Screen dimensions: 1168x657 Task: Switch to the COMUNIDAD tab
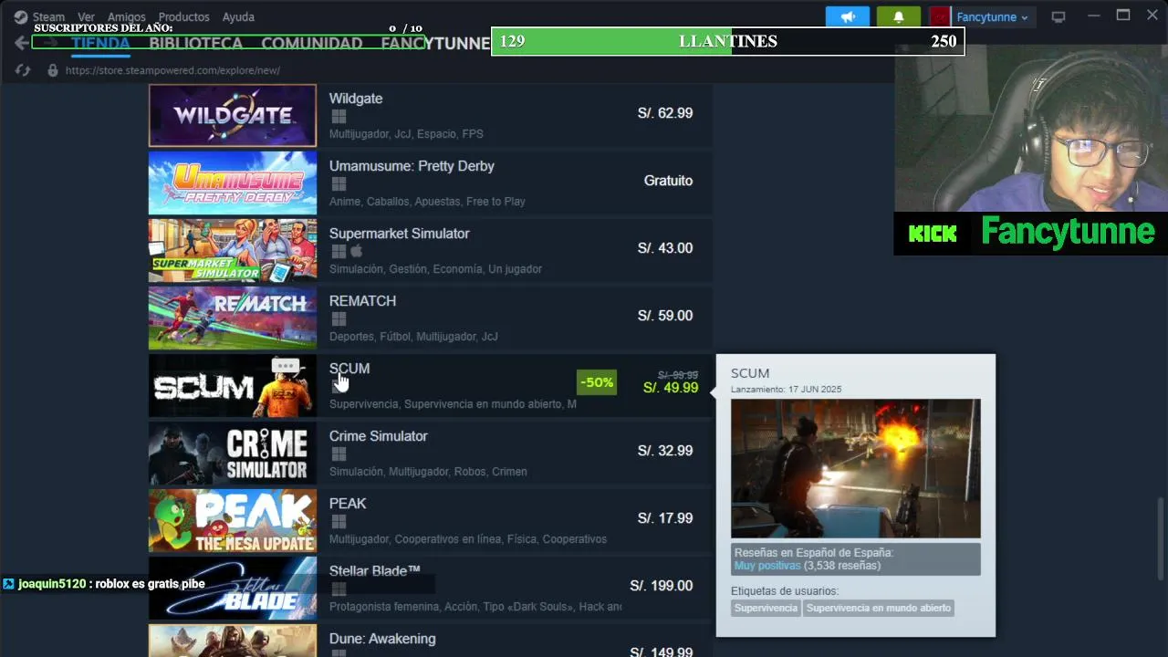[311, 44]
